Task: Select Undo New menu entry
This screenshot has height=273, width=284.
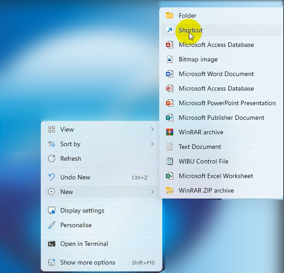Action: tap(101, 177)
